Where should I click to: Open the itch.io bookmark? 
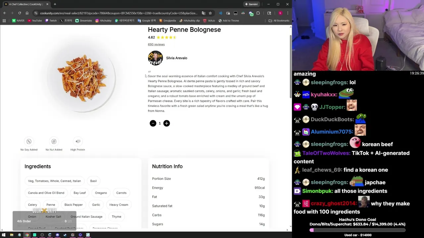tap(209, 20)
